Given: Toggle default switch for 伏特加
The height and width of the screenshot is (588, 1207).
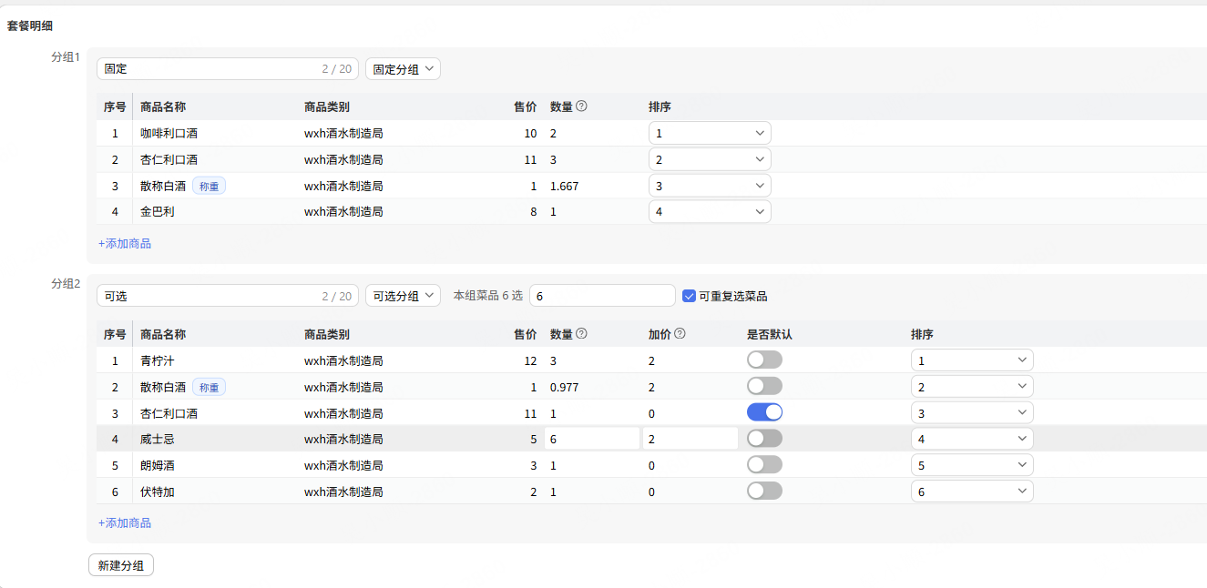Looking at the screenshot, I should click(x=764, y=492).
